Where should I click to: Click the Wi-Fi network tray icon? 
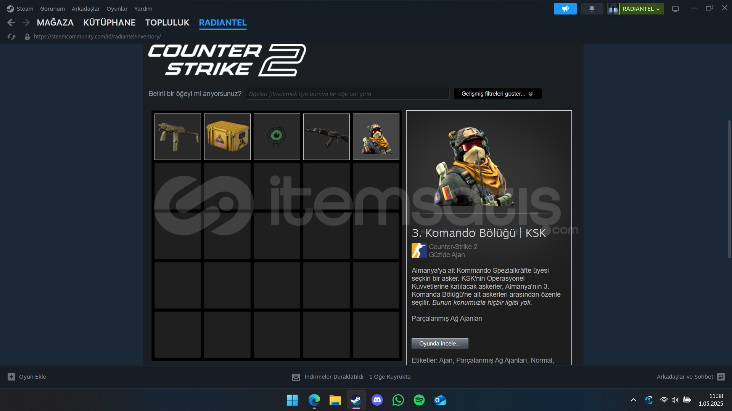tap(664, 400)
